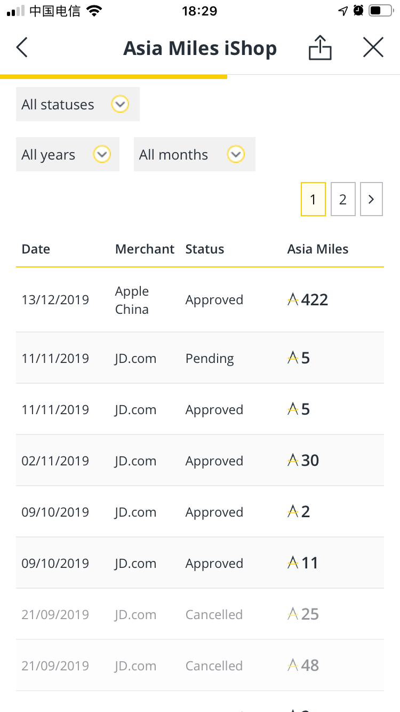
Task: Tap Asia Miles symbol beside 422
Action: (x=293, y=300)
